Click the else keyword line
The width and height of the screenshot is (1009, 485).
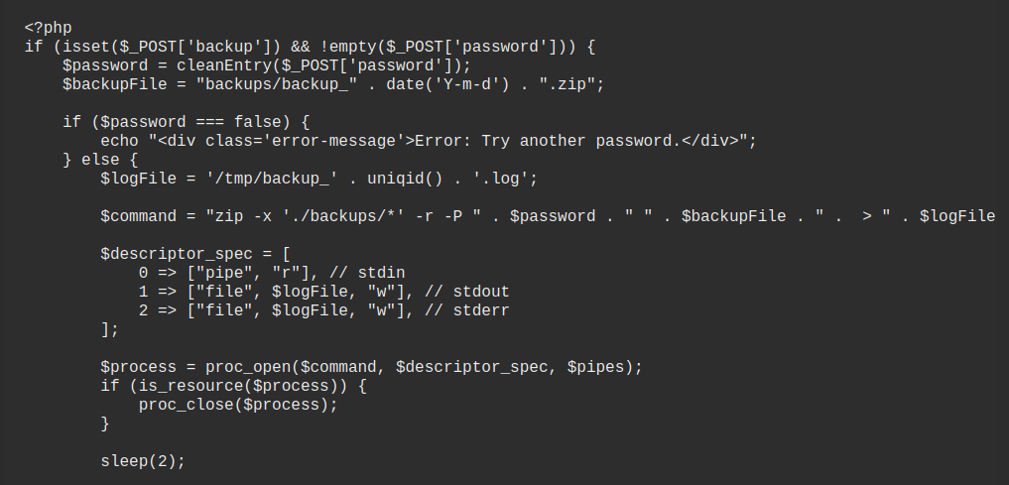(x=100, y=160)
